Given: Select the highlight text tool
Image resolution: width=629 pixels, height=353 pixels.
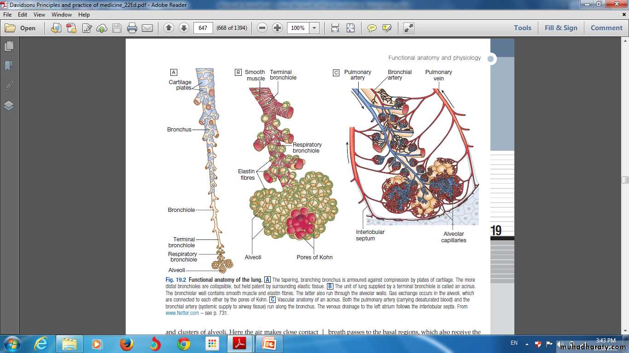Looking at the screenshot, I should click(387, 28).
